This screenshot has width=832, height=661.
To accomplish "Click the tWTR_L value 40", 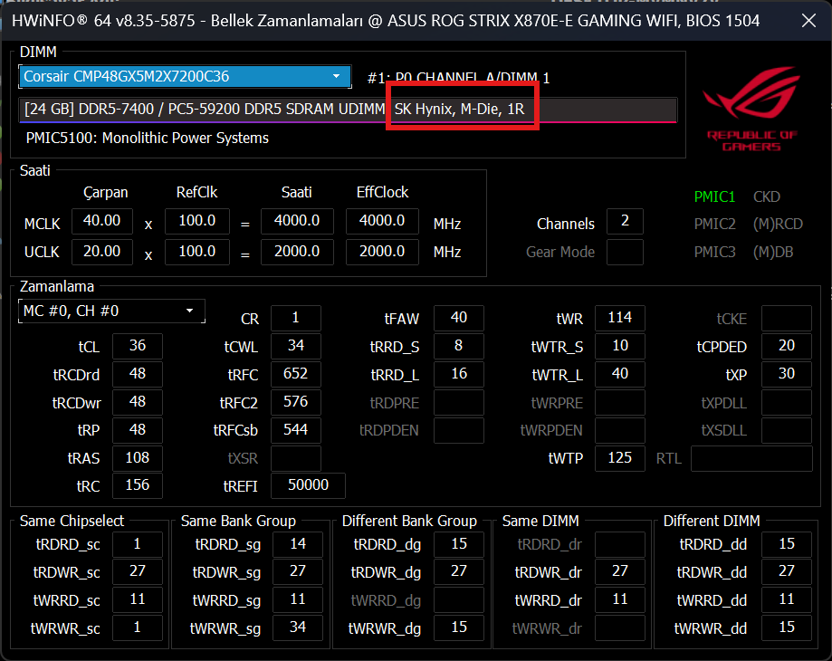I will point(620,374).
